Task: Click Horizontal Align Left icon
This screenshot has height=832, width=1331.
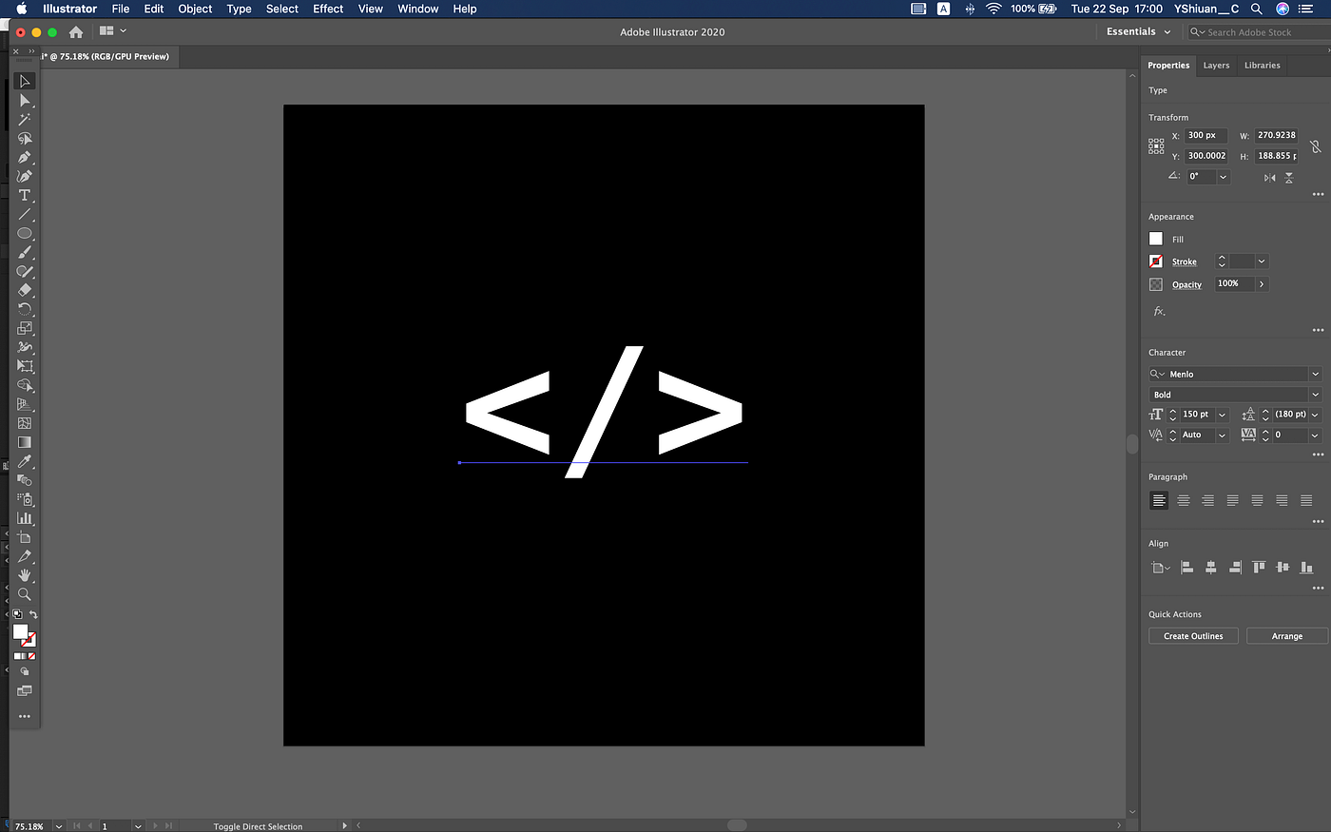Action: point(1186,568)
